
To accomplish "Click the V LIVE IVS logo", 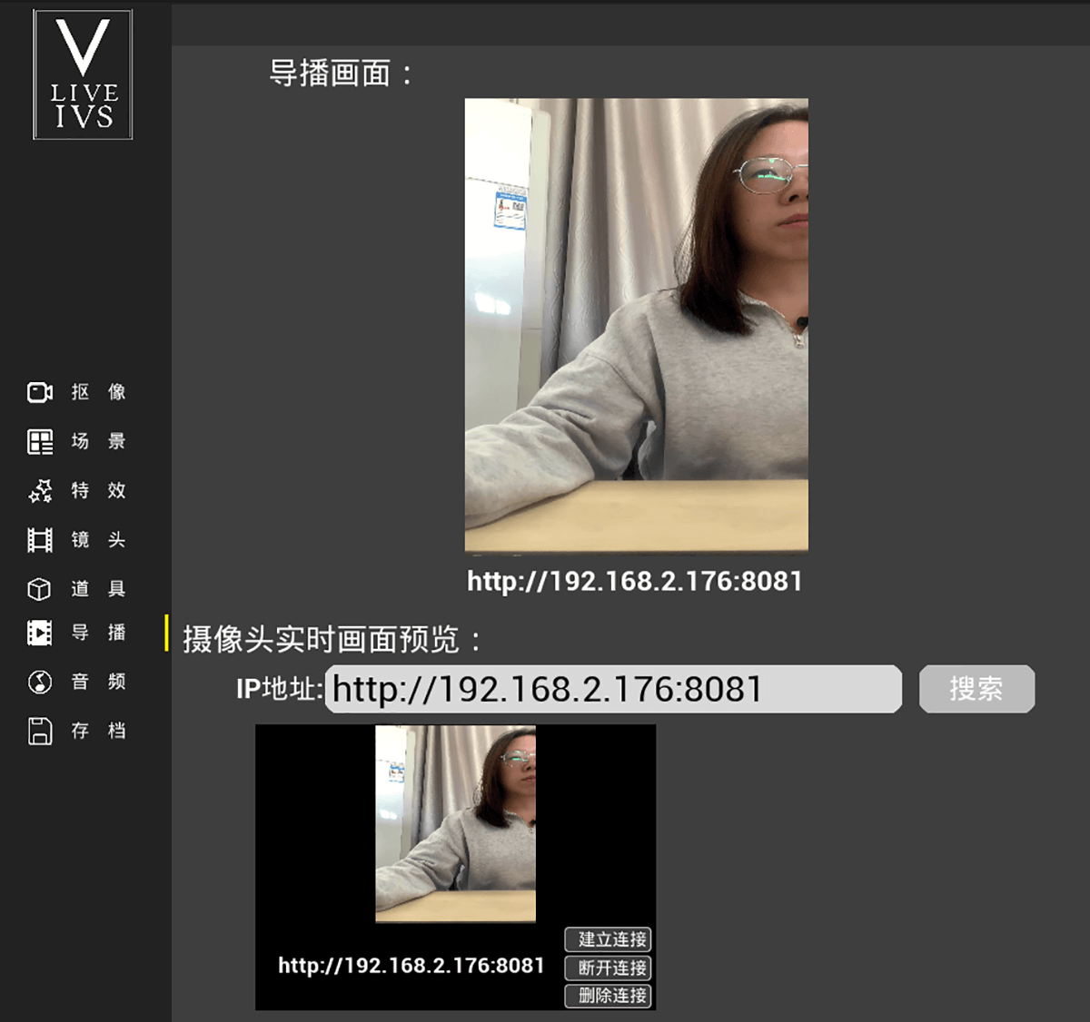I will (x=83, y=74).
